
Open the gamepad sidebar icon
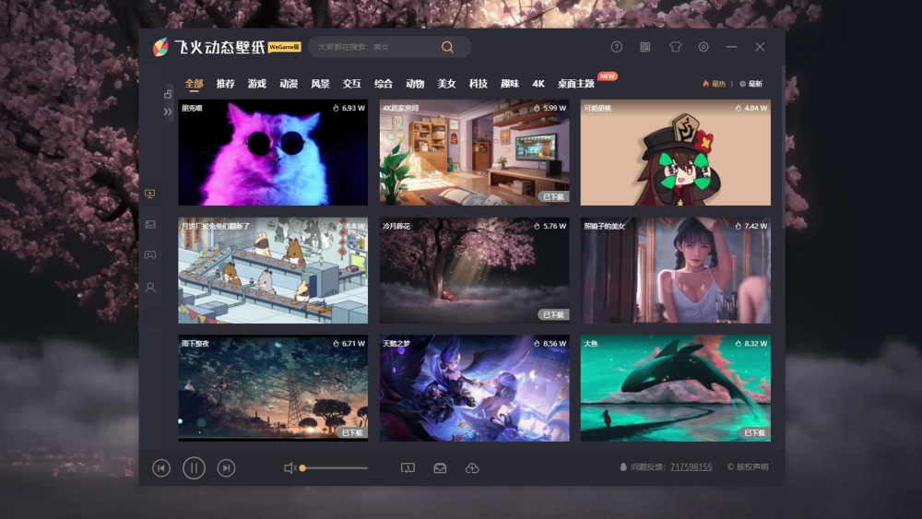[x=150, y=255]
